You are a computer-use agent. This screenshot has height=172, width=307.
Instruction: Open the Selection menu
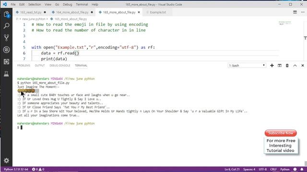(35, 4)
